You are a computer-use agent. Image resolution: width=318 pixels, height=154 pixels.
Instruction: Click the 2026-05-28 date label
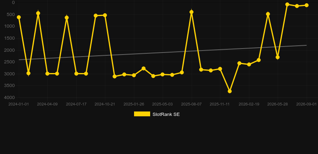pyautogui.click(x=278, y=104)
